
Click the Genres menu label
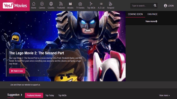click(x=42, y=8)
